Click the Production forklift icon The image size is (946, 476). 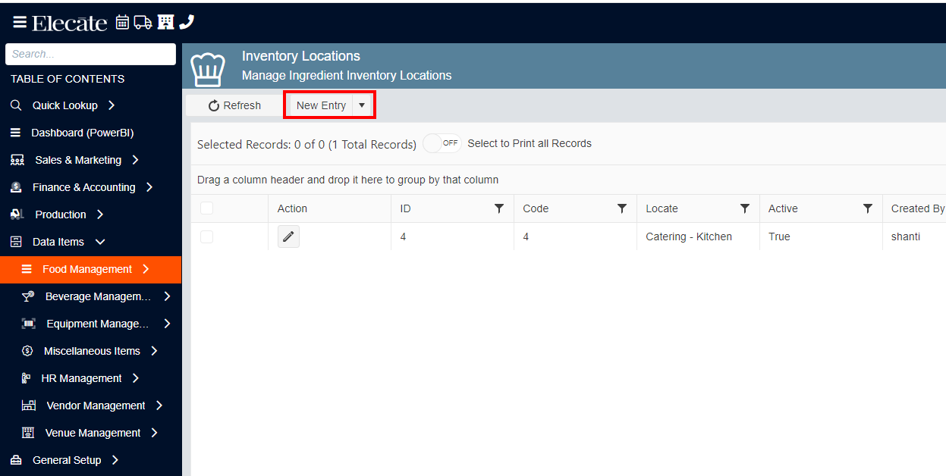[17, 215]
